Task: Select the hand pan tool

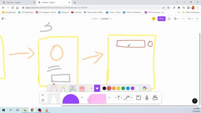Action: (x=43, y=100)
